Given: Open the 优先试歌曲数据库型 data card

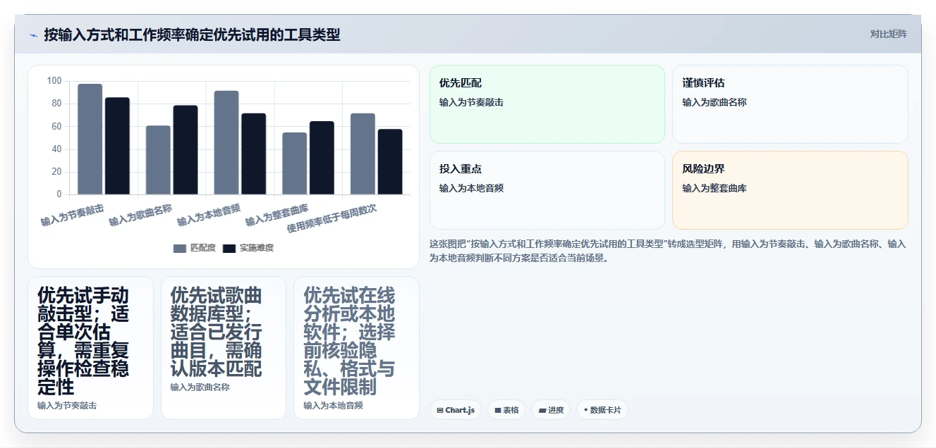Looking at the screenshot, I should click(224, 348).
